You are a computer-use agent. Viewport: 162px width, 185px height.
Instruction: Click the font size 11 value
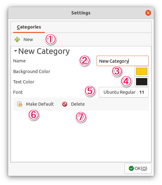[x=142, y=92]
